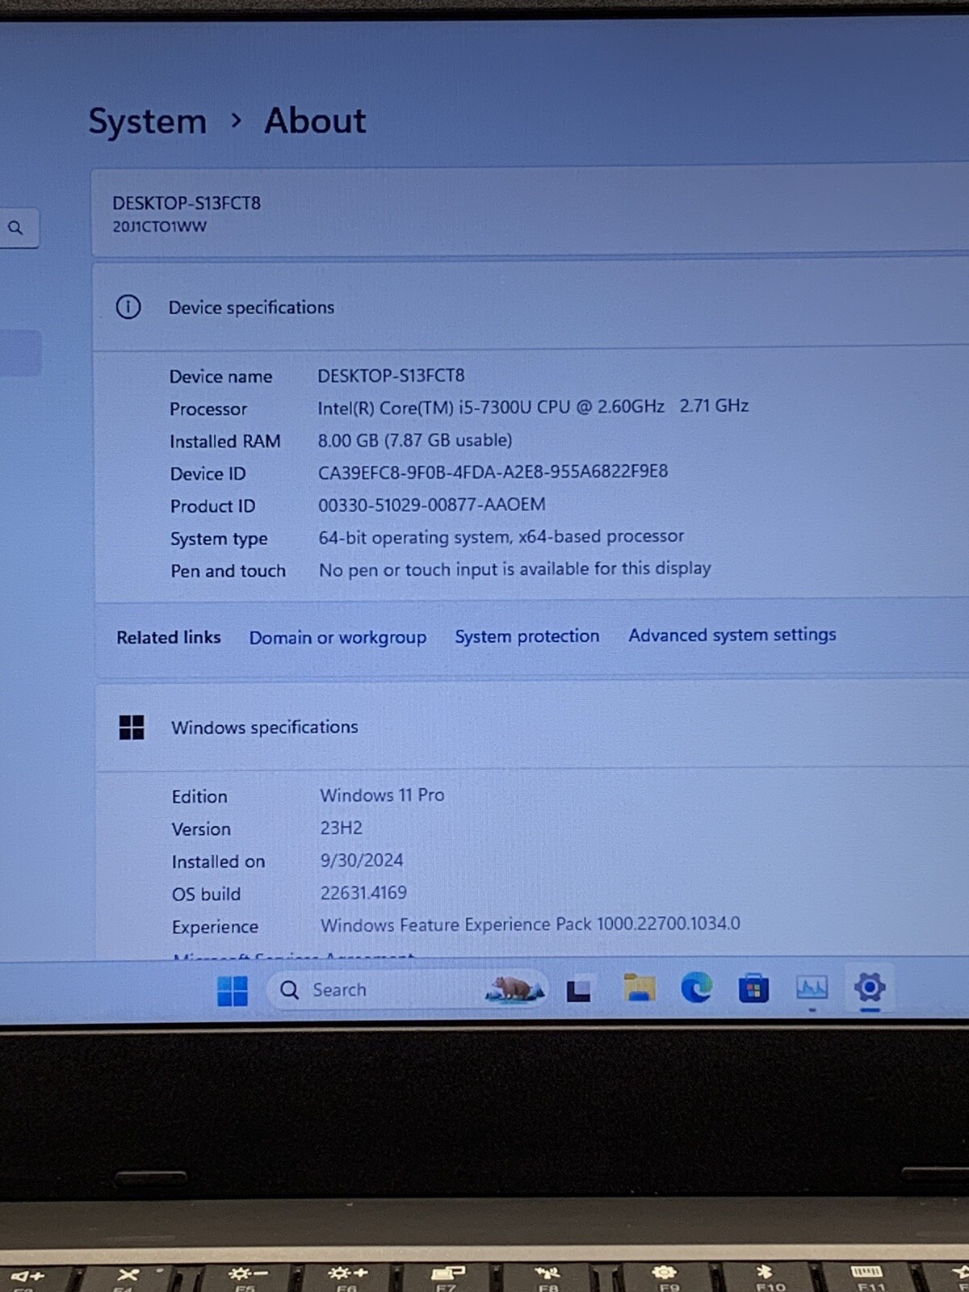Click the 64-bit operating system text
The width and height of the screenshot is (969, 1292).
[413, 537]
